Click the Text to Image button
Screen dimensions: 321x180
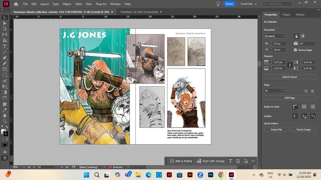[x=304, y=129]
